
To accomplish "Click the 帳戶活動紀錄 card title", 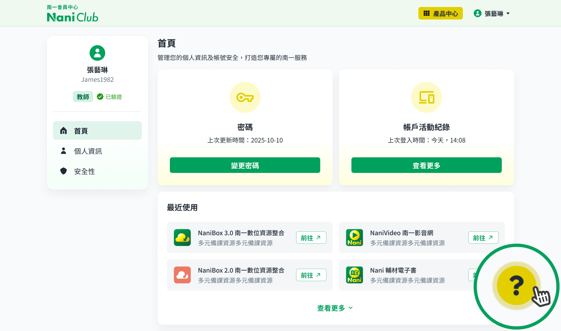I will [427, 127].
